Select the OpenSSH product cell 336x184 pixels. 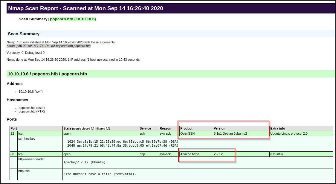[x=196, y=133]
